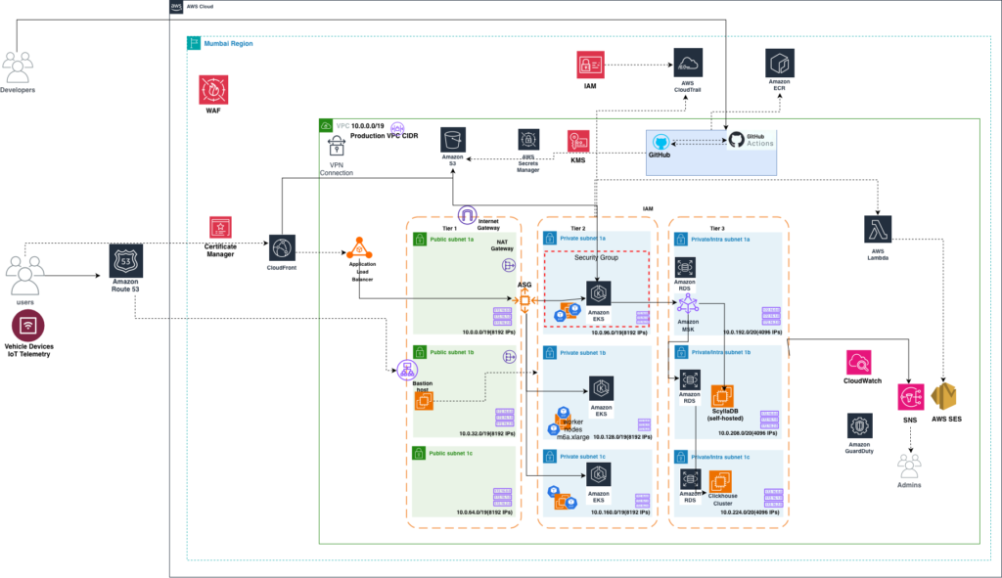
Task: Click the red IAM icon
Action: point(590,66)
